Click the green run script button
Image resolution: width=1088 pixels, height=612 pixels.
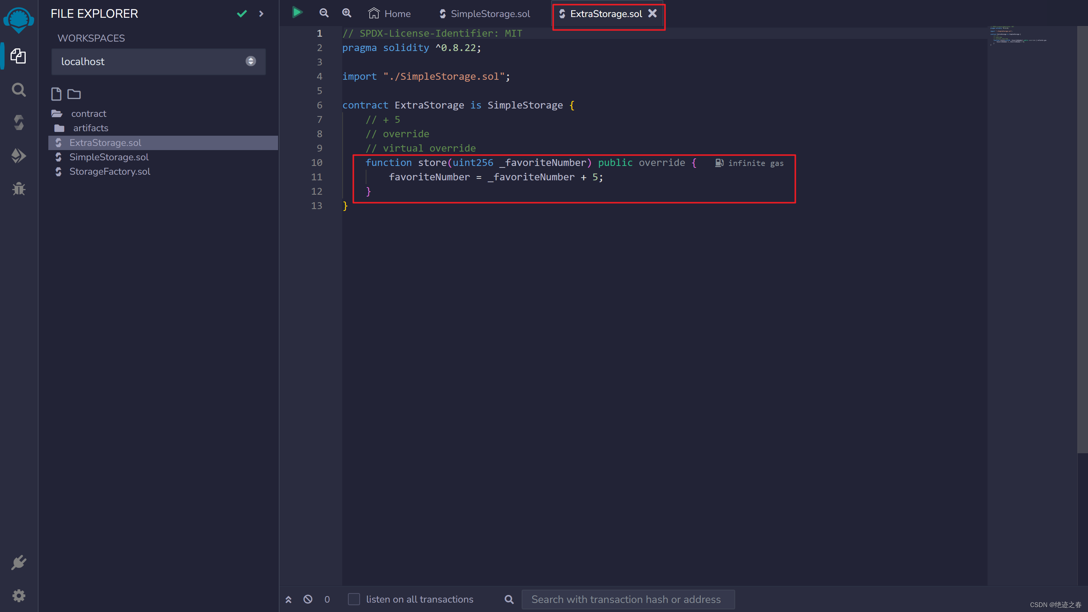[297, 13]
